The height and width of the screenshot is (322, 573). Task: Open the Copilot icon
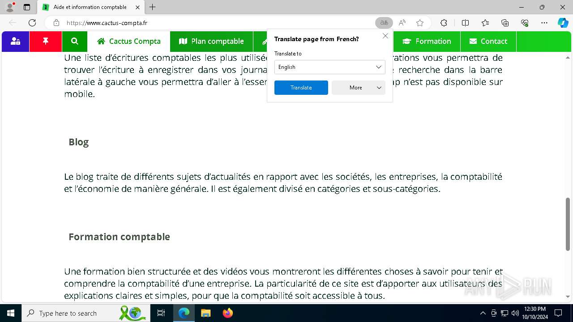point(563,23)
